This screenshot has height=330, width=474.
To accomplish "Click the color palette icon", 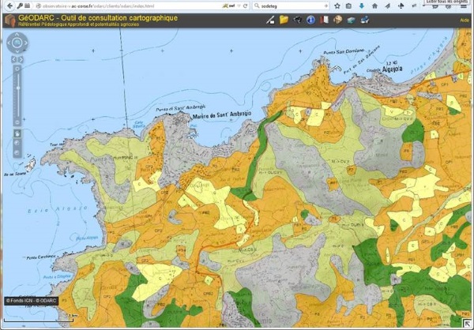I will (337, 20).
